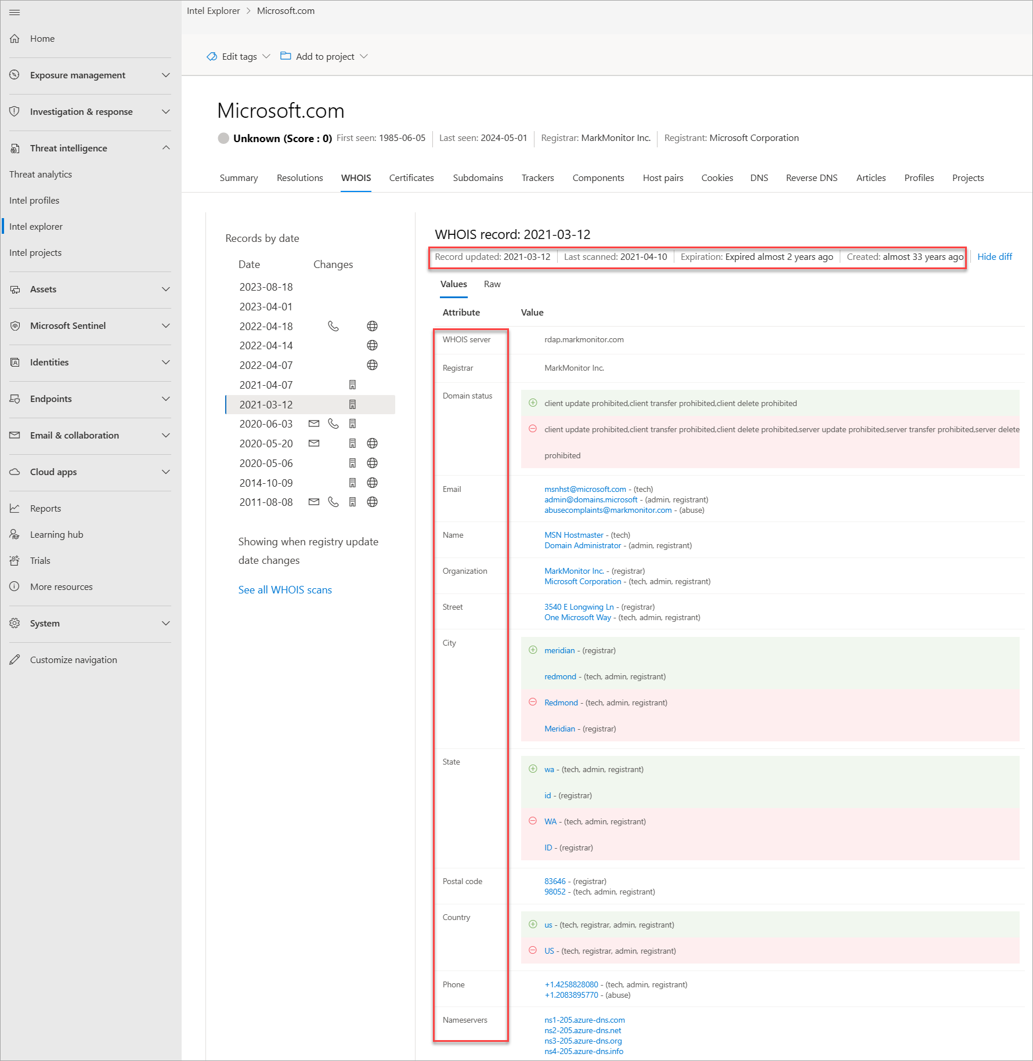Click mail icon on 2020-05-20 record

coord(314,443)
